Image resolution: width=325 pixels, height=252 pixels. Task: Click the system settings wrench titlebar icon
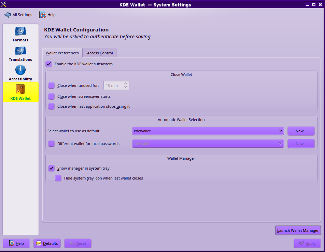pos(4,4)
